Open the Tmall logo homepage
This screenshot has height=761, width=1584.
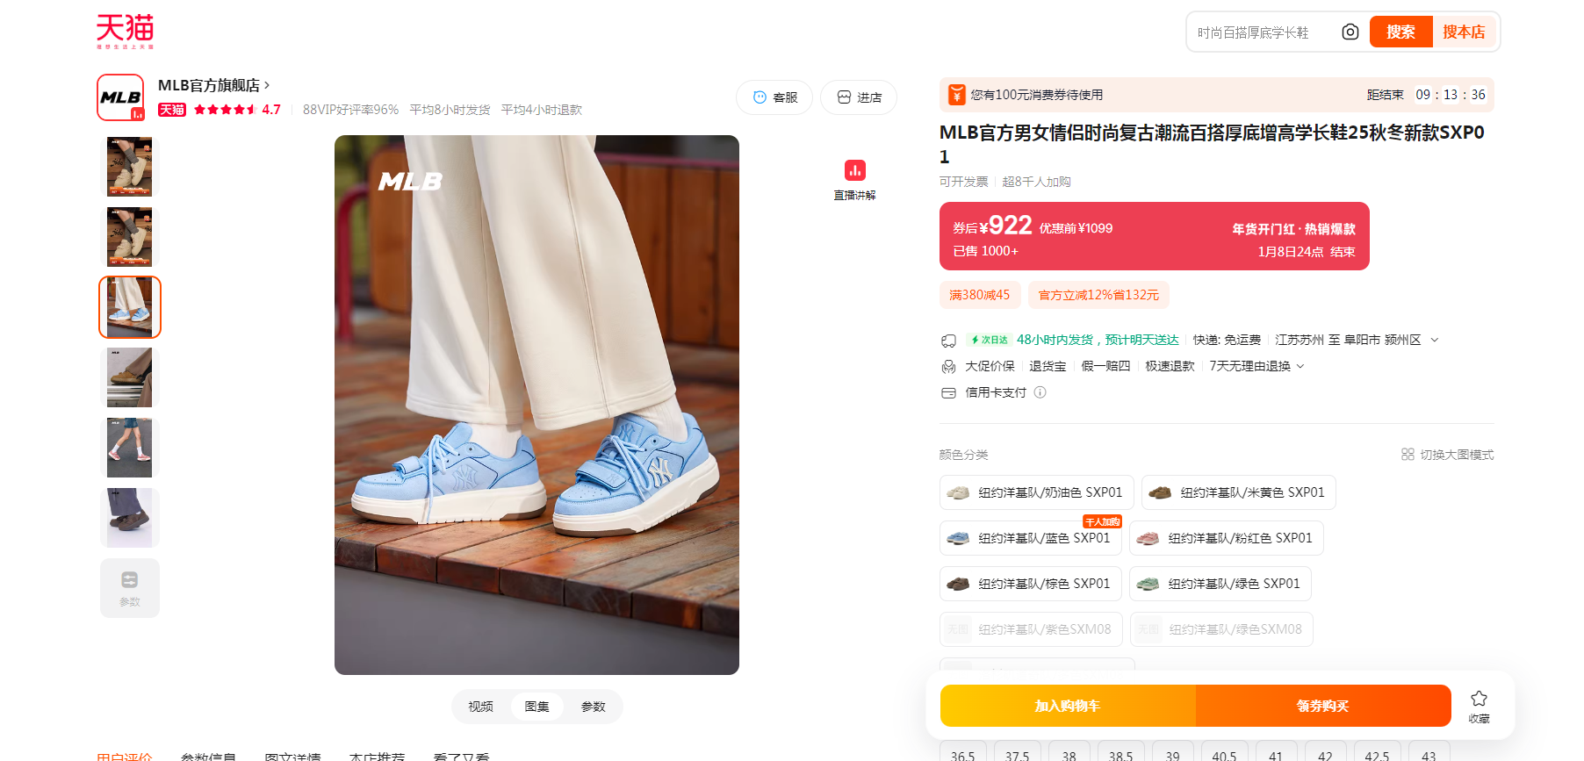coord(125,32)
